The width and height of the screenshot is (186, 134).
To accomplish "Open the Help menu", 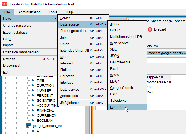I will click(69, 12).
